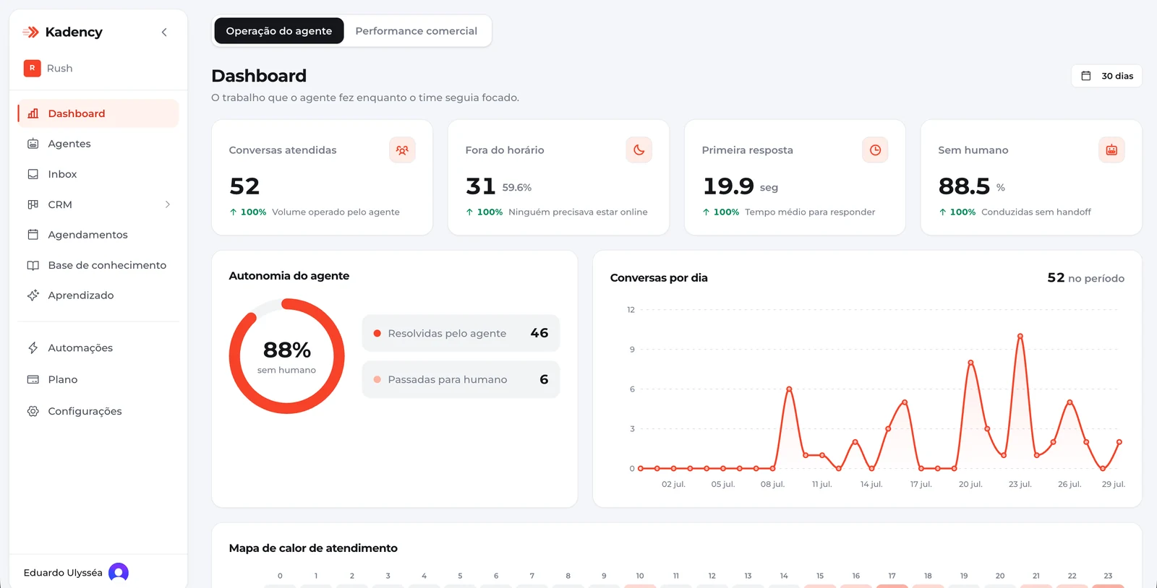Click the Eduardo Ulysséa user name

coord(63,573)
